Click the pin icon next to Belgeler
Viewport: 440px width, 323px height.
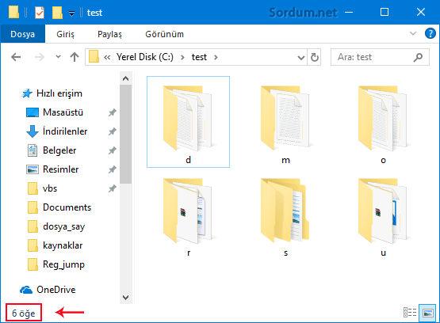click(113, 150)
